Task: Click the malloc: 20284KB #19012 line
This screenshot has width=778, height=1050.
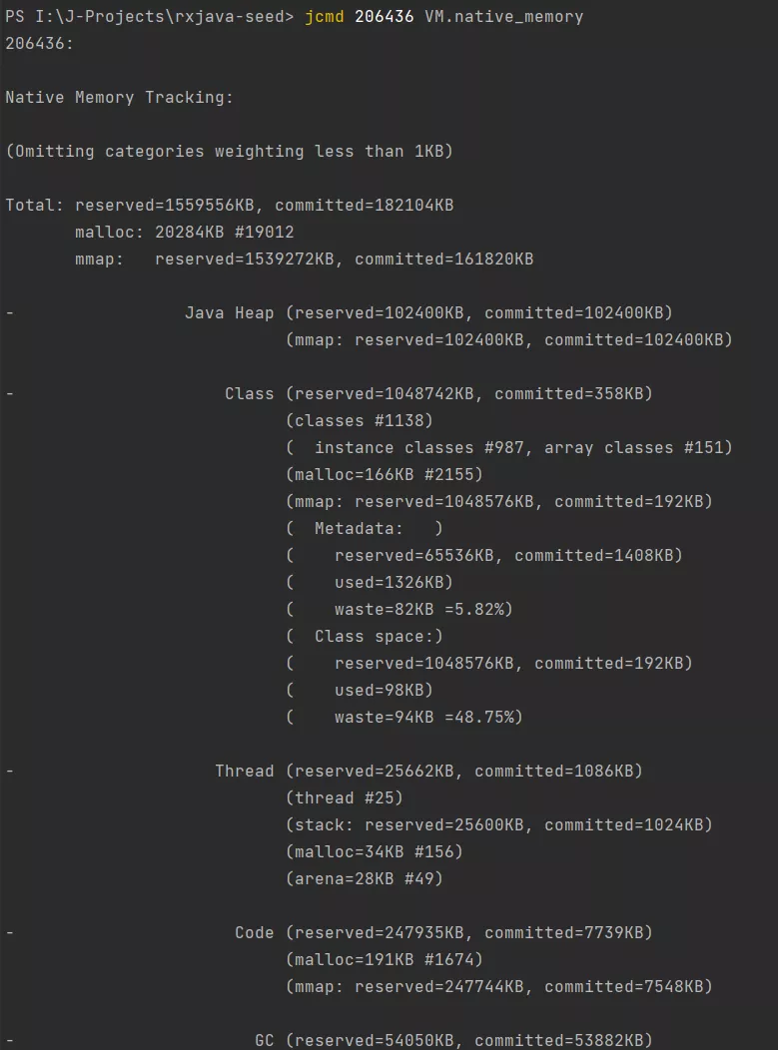Action: tap(185, 233)
